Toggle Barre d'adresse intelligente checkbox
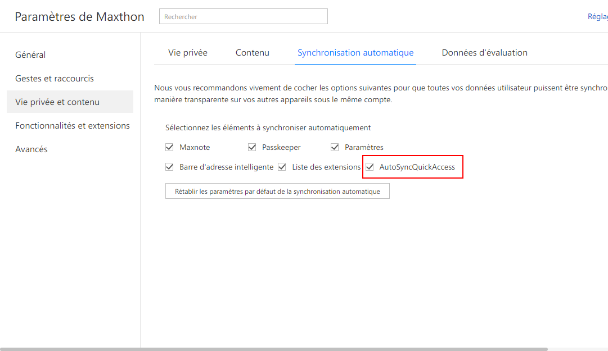The height and width of the screenshot is (351, 608). 169,167
